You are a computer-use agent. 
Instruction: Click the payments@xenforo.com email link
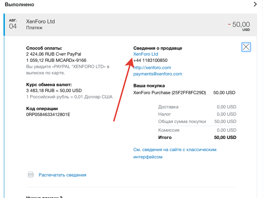[x=158, y=74]
